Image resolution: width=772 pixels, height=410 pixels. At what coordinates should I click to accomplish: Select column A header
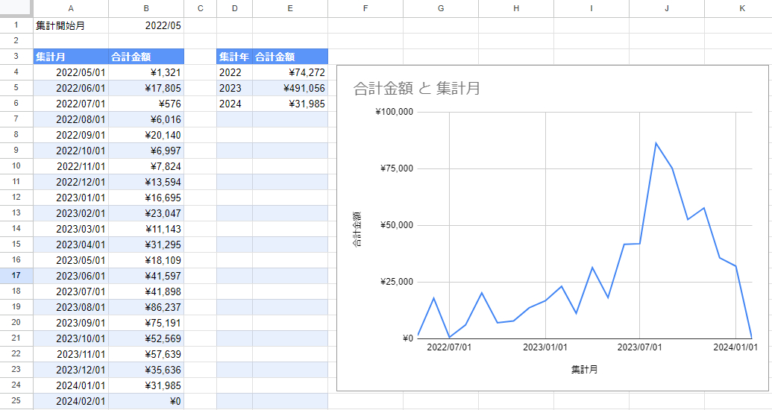[x=71, y=8]
